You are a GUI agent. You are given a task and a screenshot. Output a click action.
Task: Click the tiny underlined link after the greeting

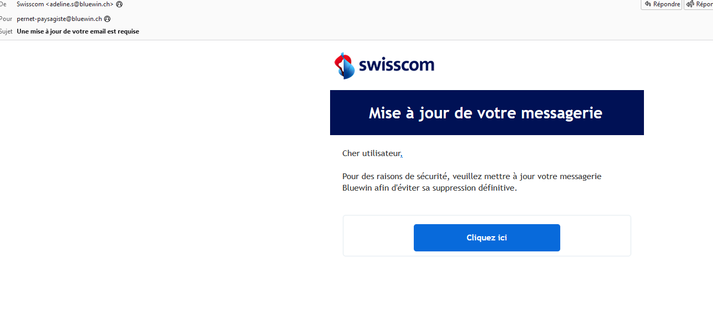(x=402, y=155)
